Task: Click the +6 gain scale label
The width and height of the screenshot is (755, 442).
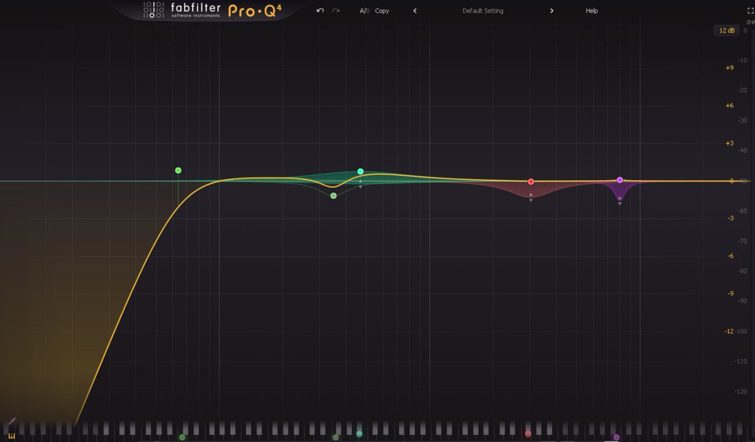Action: click(729, 105)
